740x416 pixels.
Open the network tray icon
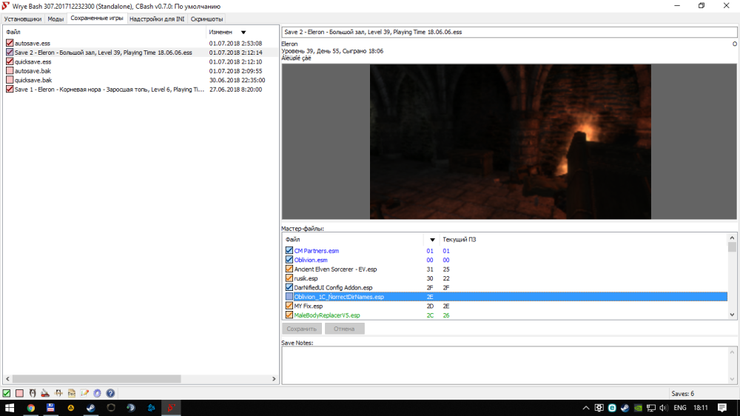(650, 408)
